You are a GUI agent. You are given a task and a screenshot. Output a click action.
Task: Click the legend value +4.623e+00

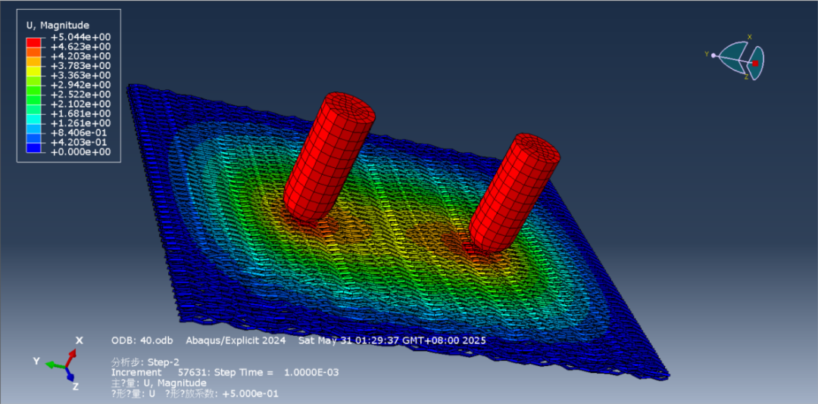[80, 47]
